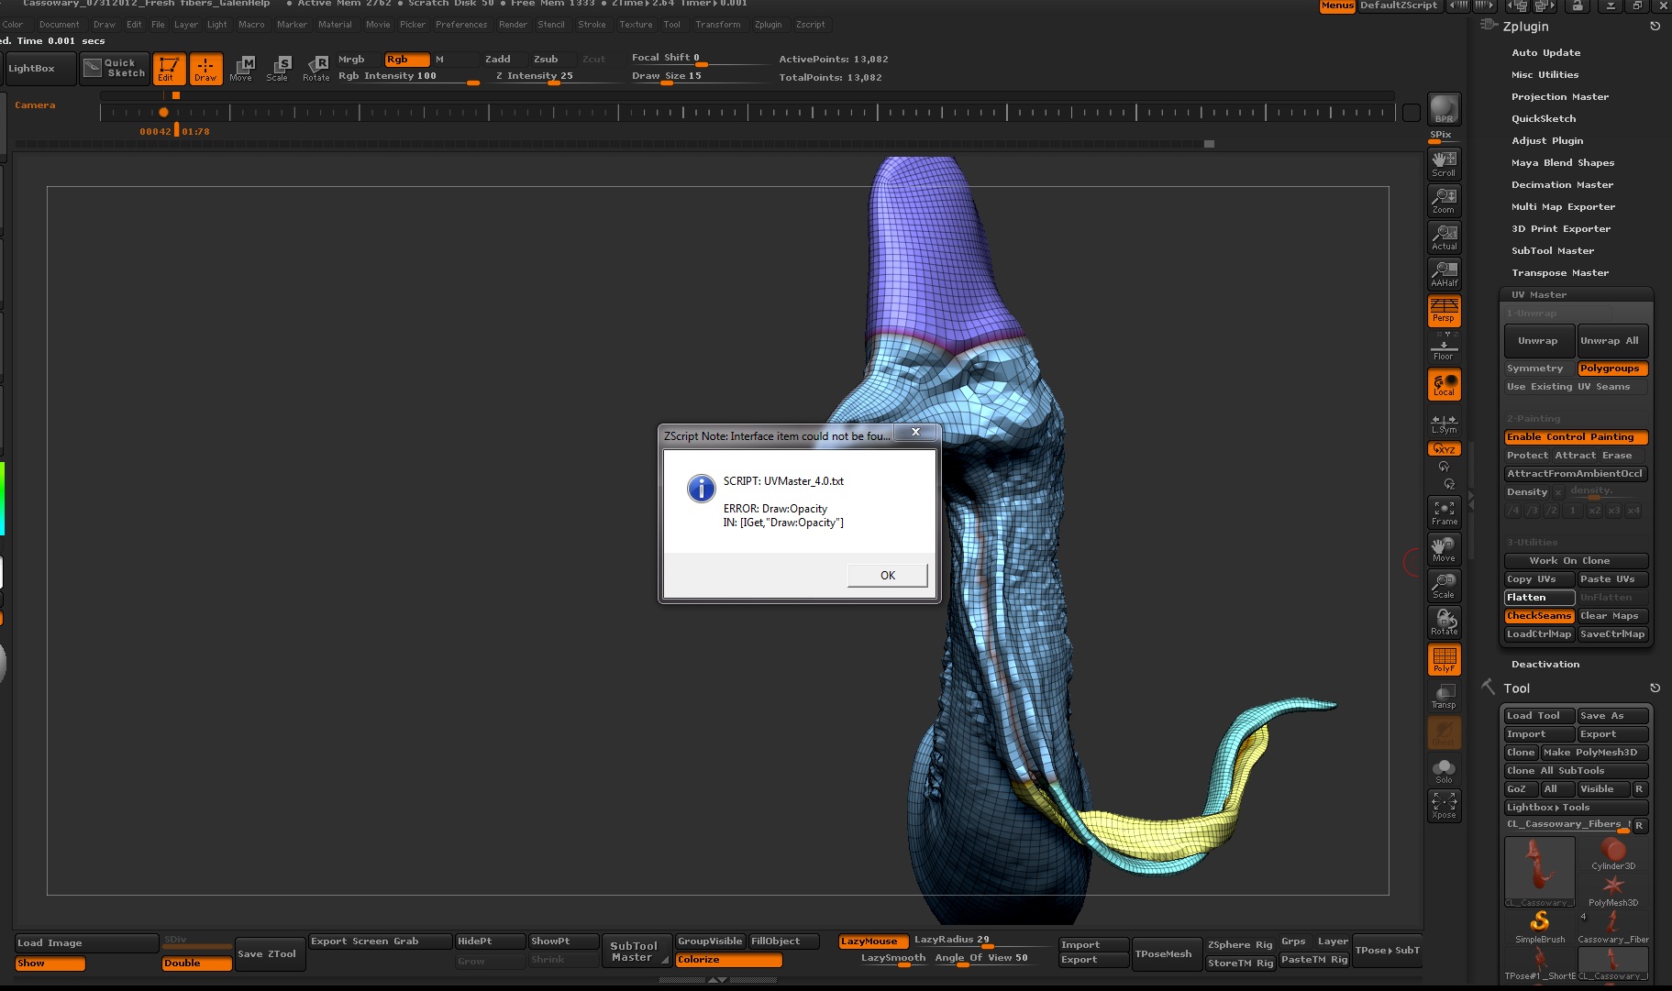This screenshot has height=991, width=1672.
Task: Click the Frame icon
Action: coord(1444,512)
